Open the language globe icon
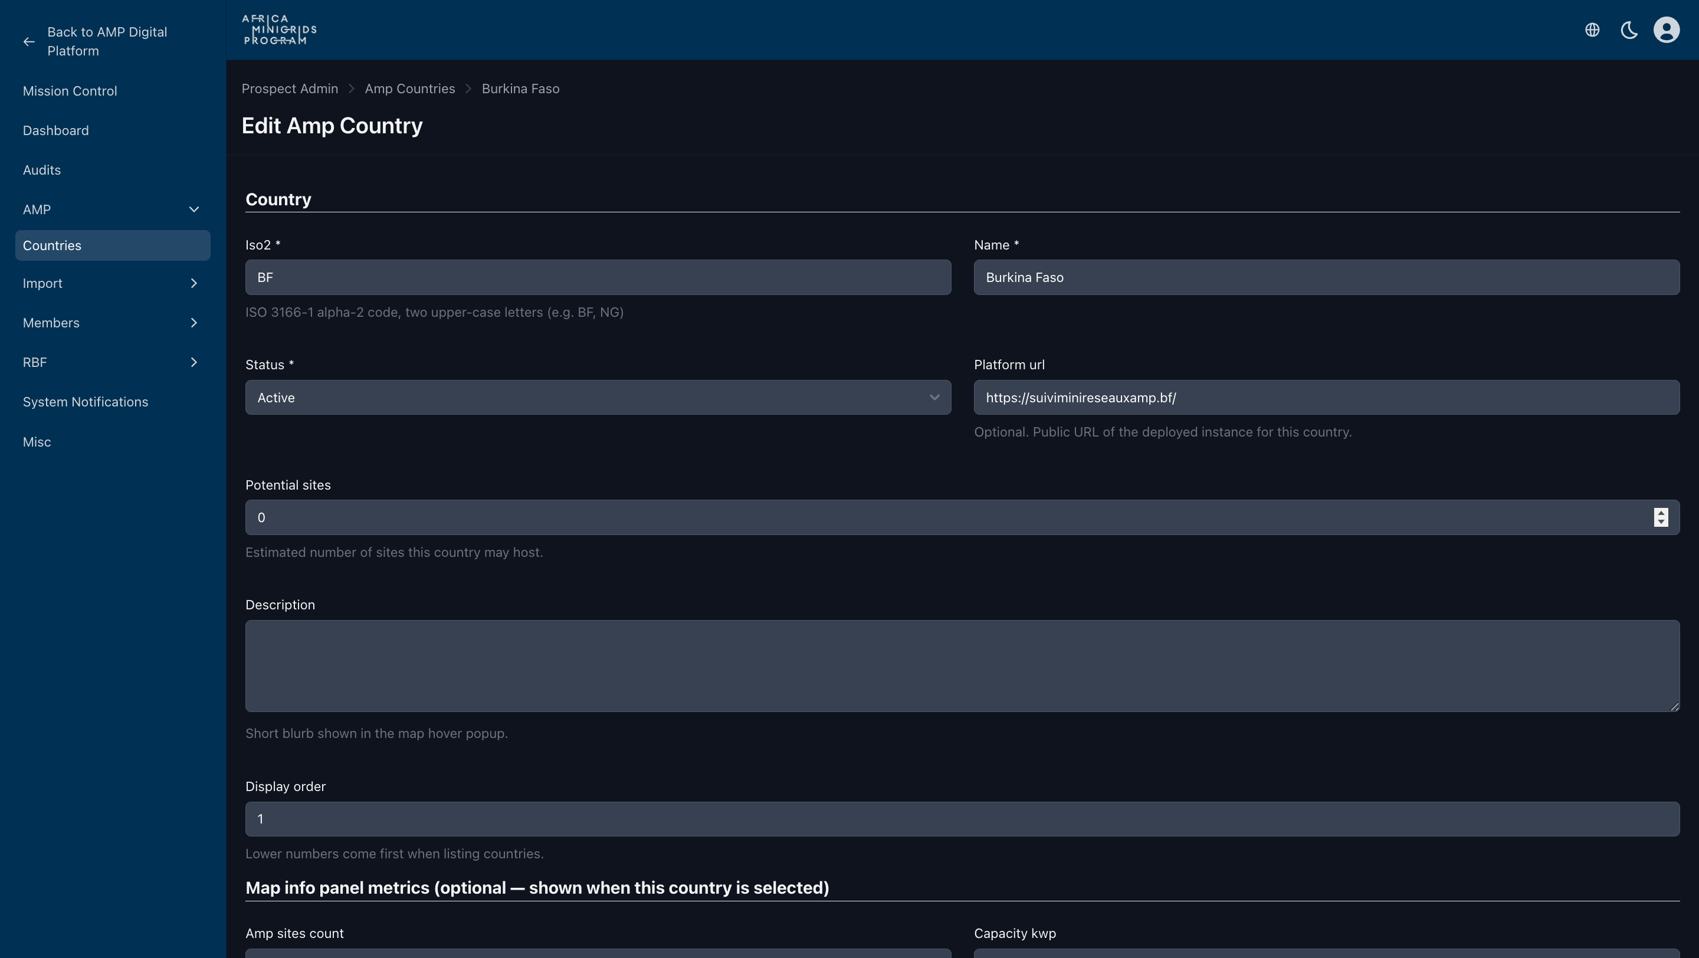 (1592, 29)
